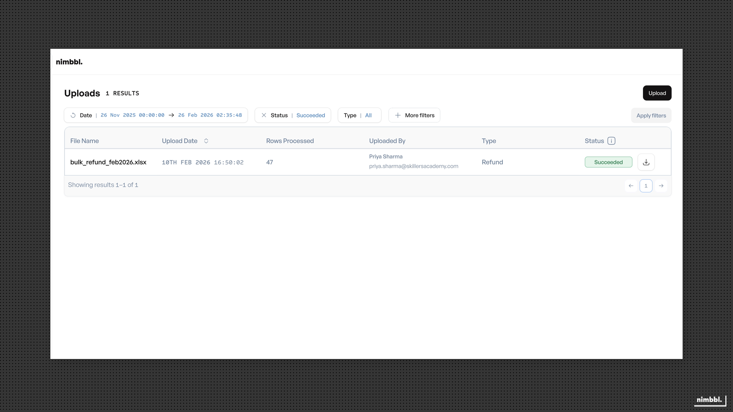
Task: Select page 1 in the pagination control
Action: 646,186
